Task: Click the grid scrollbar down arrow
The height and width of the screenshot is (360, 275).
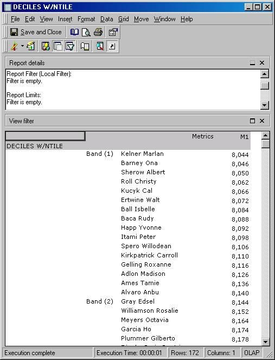Action: [x=265, y=342]
